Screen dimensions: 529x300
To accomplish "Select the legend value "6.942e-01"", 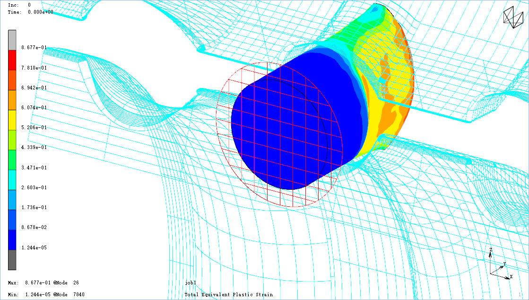I will (34, 88).
